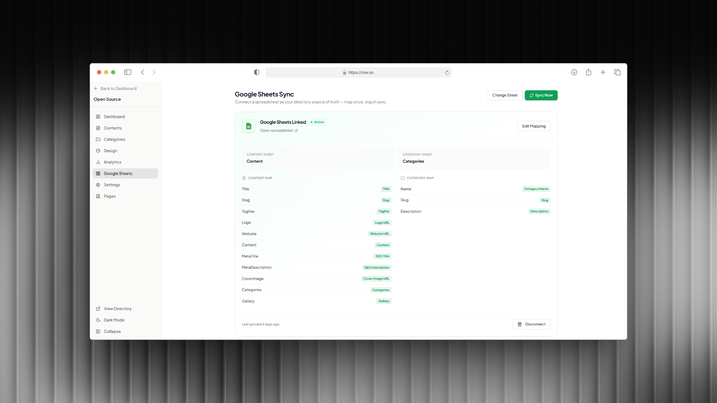The height and width of the screenshot is (403, 717).
Task: Open the Dashboard menu item
Action: (125, 117)
